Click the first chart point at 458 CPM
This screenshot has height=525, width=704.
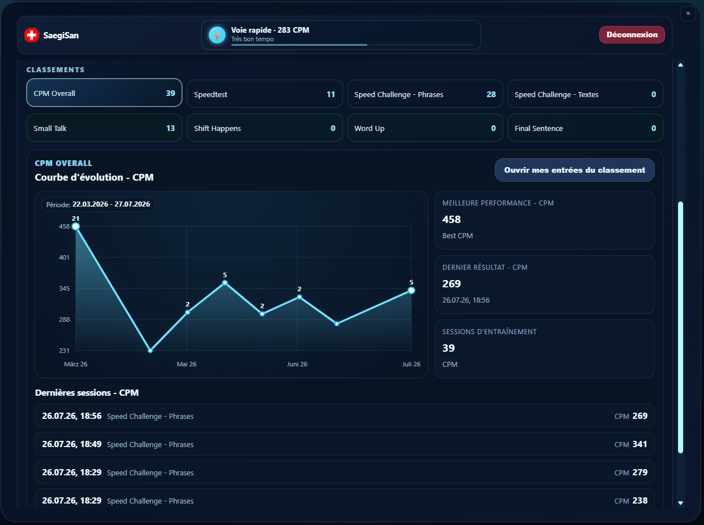(x=76, y=226)
